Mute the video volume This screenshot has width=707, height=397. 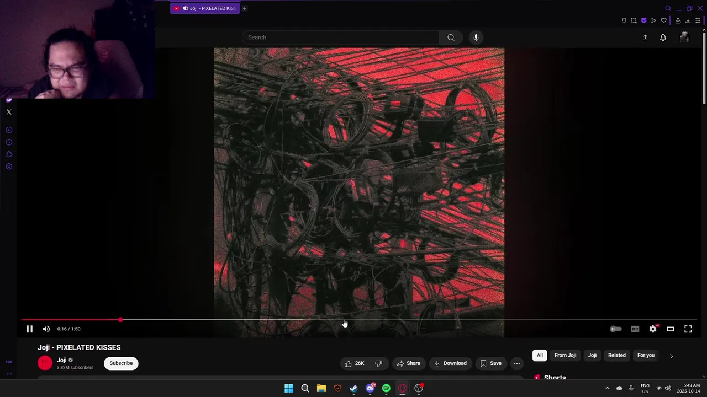46,329
